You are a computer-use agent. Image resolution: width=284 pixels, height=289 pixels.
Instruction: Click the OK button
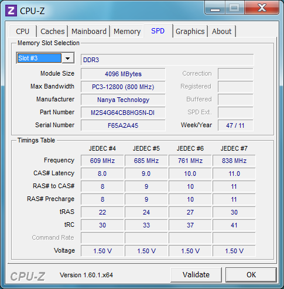(251, 274)
